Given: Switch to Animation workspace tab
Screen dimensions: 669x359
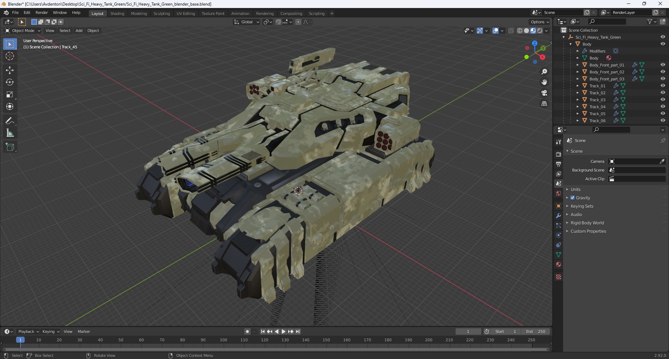Looking at the screenshot, I should [x=240, y=14].
